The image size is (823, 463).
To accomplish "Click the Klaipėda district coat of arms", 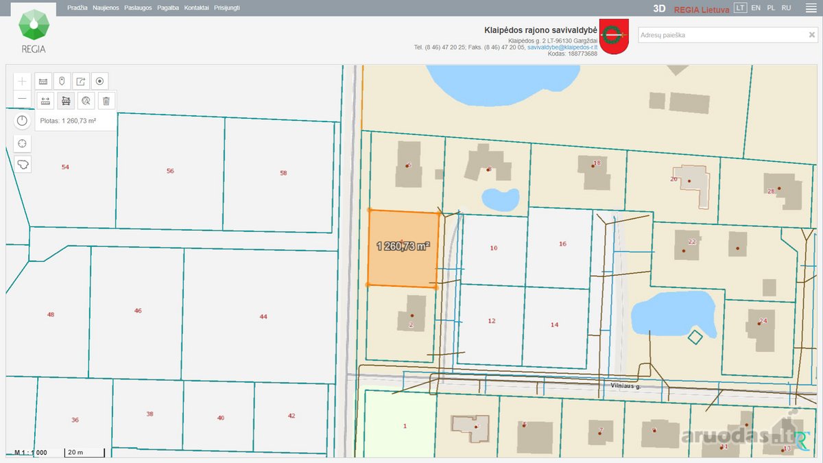I will pos(614,36).
